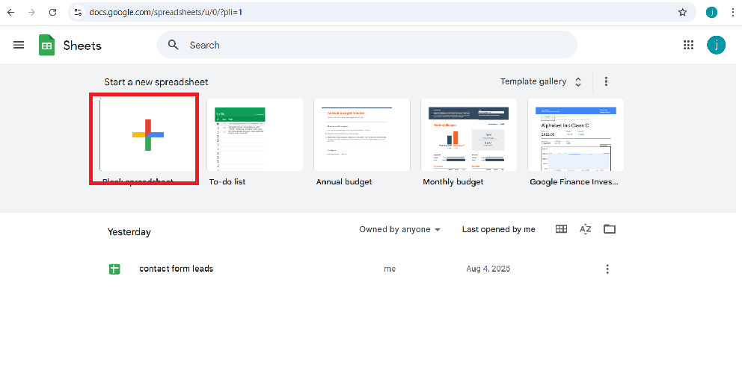Click the To-do list label
Image resolution: width=742 pixels, height=365 pixels.
click(227, 182)
